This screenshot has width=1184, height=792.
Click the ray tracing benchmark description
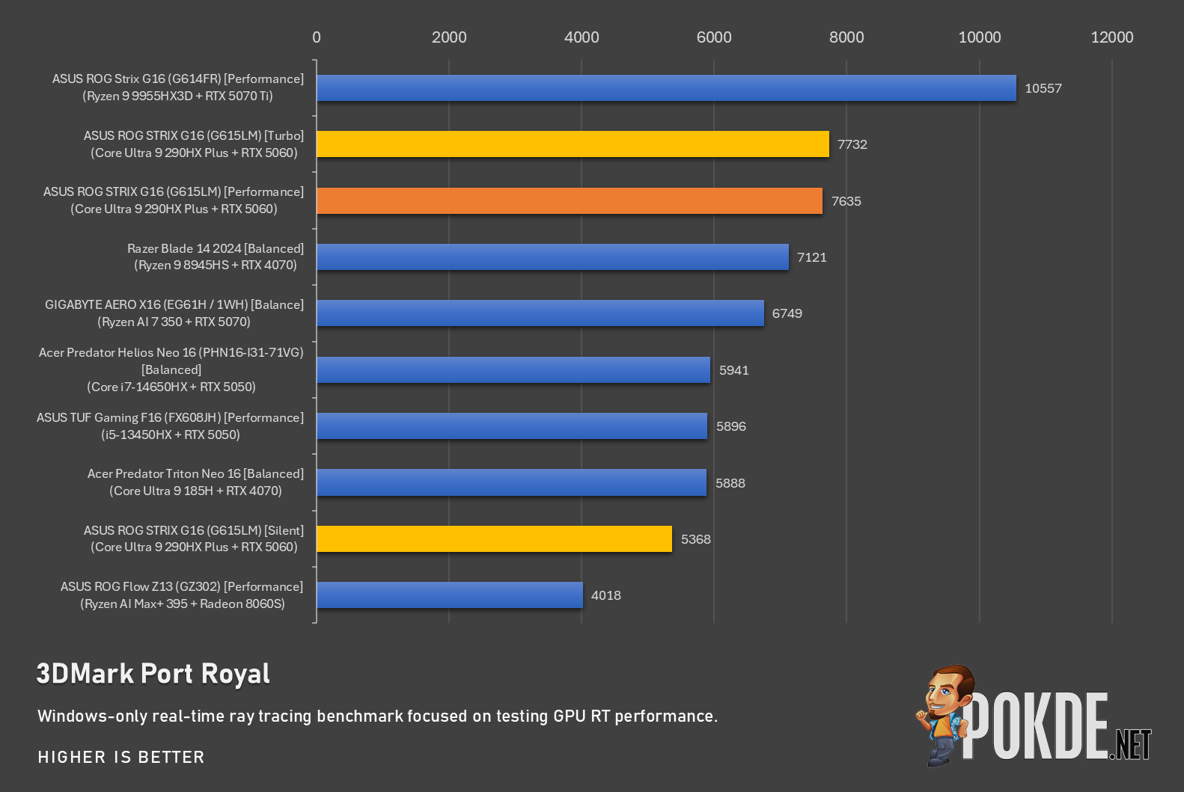pyautogui.click(x=377, y=716)
